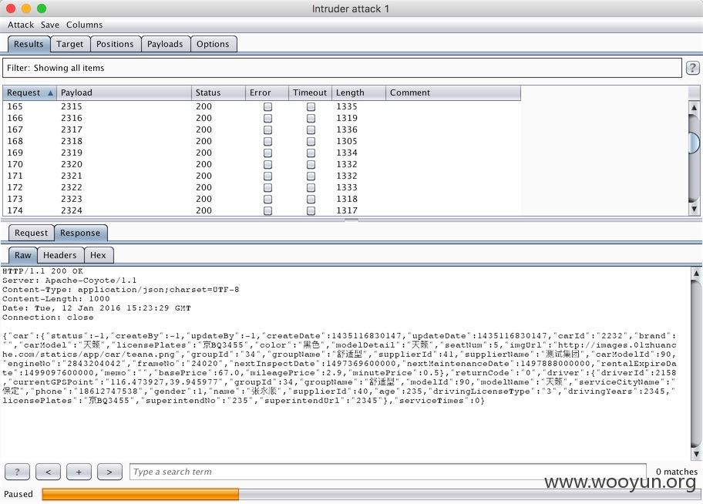Go to next search match arrow
The height and width of the screenshot is (504, 703).
(x=109, y=472)
